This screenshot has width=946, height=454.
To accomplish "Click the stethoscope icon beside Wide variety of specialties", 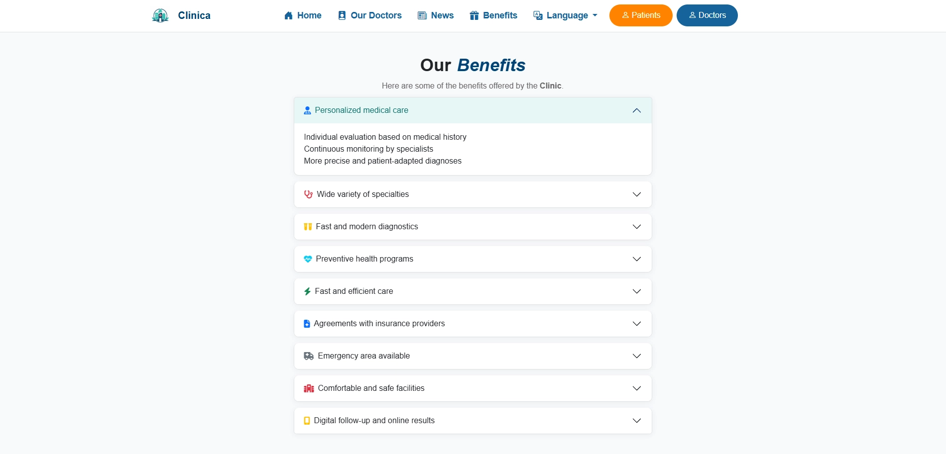I will pyautogui.click(x=308, y=194).
